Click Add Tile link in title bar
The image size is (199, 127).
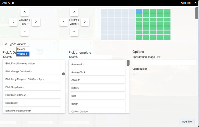tap(185, 3)
